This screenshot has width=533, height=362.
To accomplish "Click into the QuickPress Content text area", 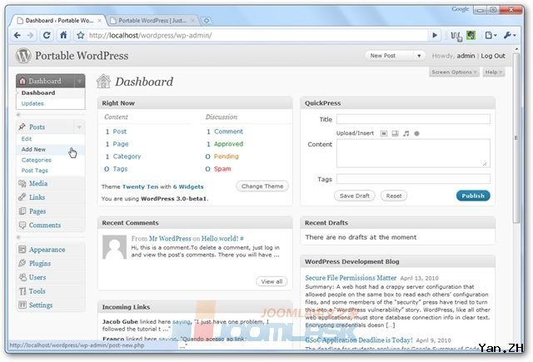I will pyautogui.click(x=413, y=153).
